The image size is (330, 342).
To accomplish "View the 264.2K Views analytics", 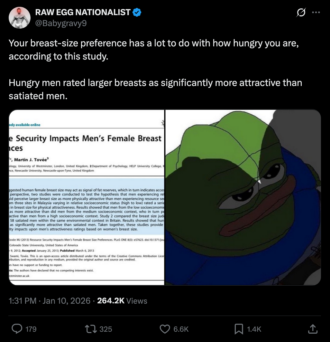I will pyautogui.click(x=122, y=301).
